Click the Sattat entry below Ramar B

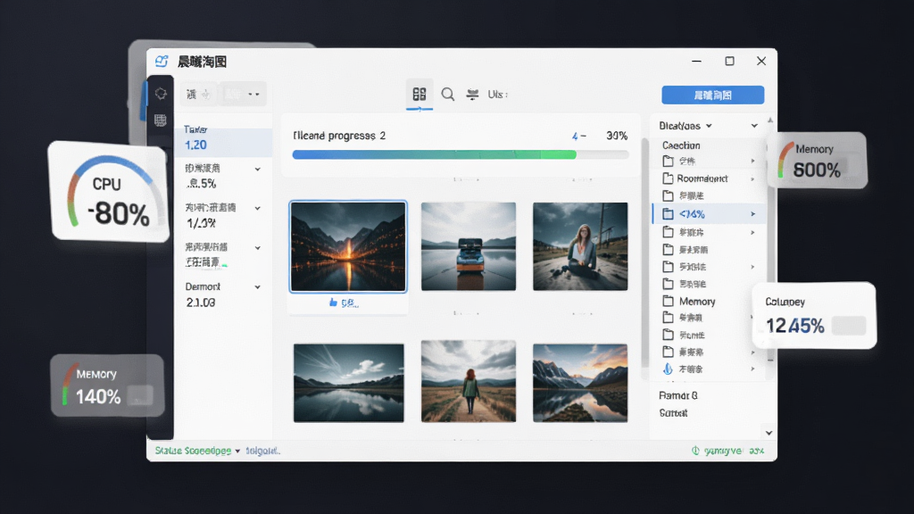tap(673, 413)
